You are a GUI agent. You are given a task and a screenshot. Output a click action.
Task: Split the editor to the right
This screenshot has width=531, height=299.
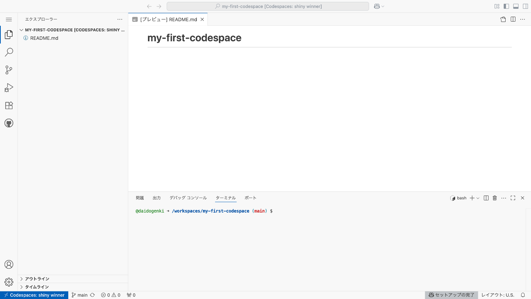coord(513,19)
